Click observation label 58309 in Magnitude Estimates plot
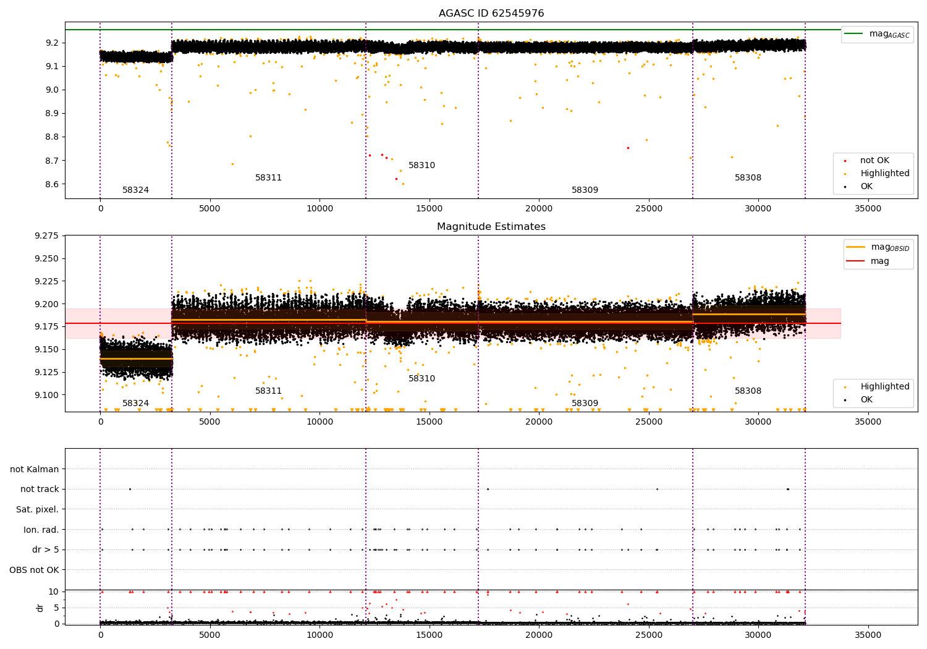The height and width of the screenshot is (649, 927). (x=585, y=404)
